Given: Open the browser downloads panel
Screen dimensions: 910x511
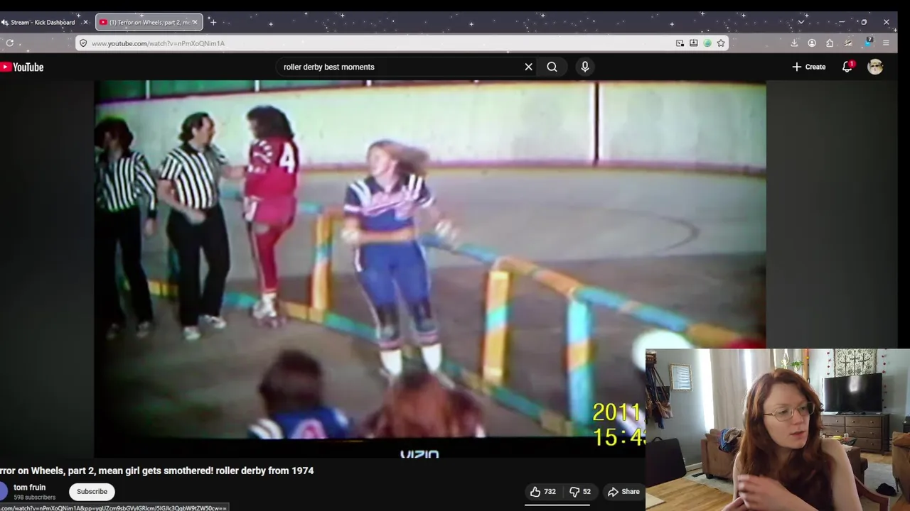Looking at the screenshot, I should pyautogui.click(x=794, y=43).
